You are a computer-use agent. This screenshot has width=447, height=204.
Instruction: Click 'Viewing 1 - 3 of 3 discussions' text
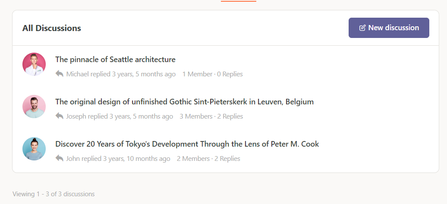coord(54,194)
